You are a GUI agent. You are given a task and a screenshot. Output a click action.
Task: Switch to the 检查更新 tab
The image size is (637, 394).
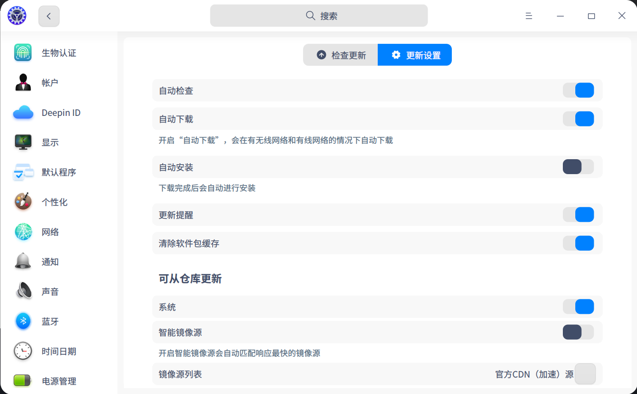pos(340,55)
